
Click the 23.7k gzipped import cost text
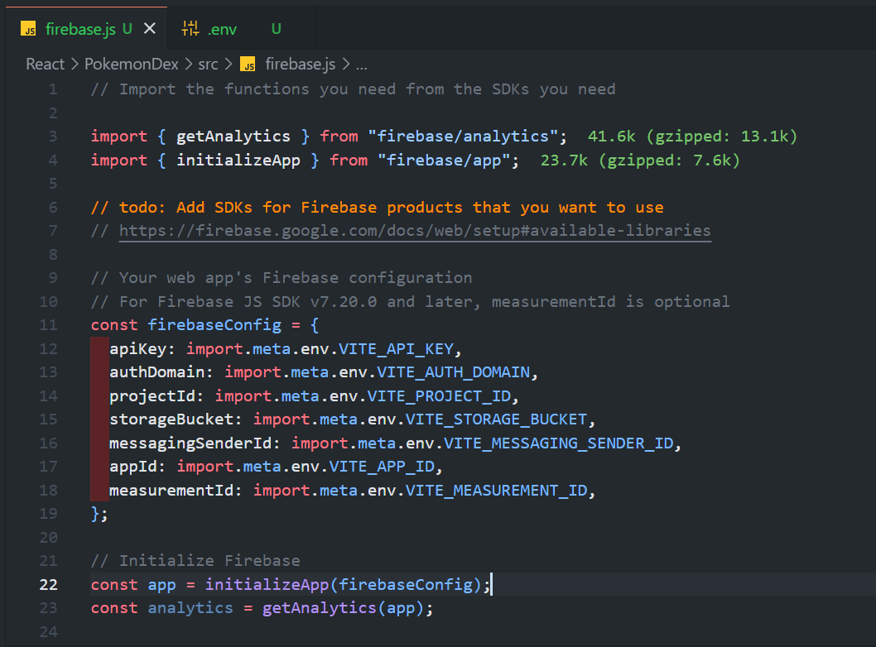pos(640,161)
